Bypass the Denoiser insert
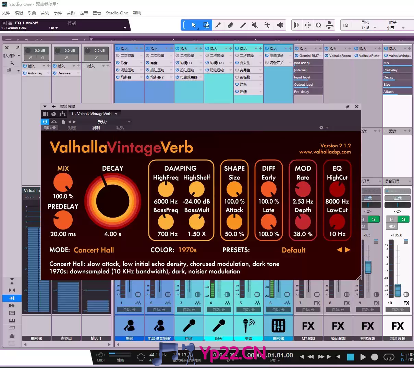 tap(54, 73)
